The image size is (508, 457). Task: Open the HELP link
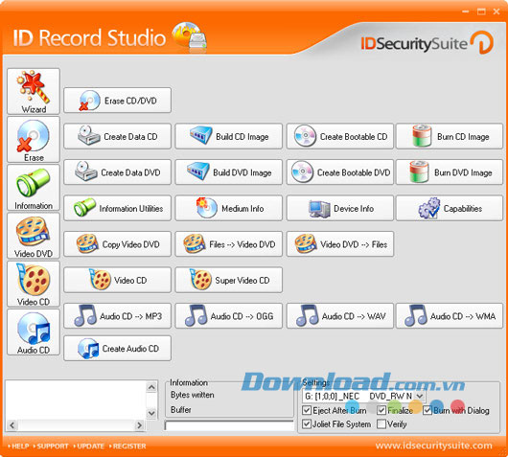(x=19, y=446)
